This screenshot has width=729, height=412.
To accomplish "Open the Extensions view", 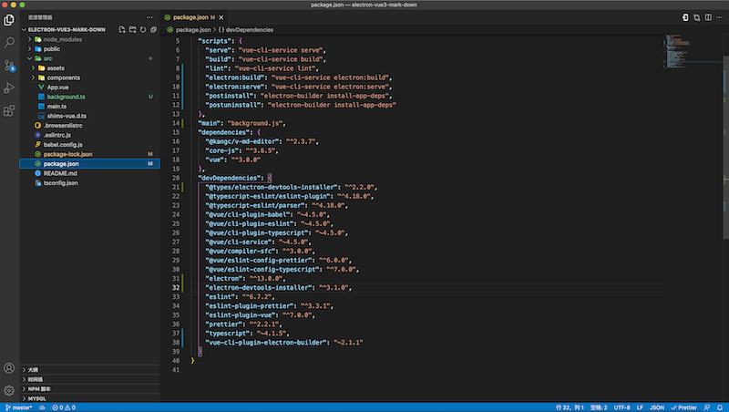I will click(9, 110).
